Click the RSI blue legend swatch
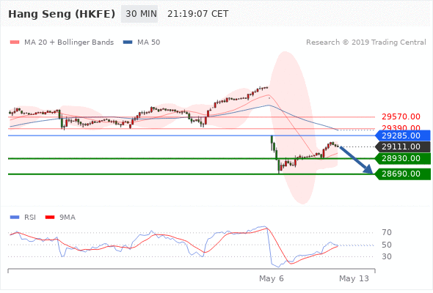The width and height of the screenshot is (433, 293). [15, 218]
